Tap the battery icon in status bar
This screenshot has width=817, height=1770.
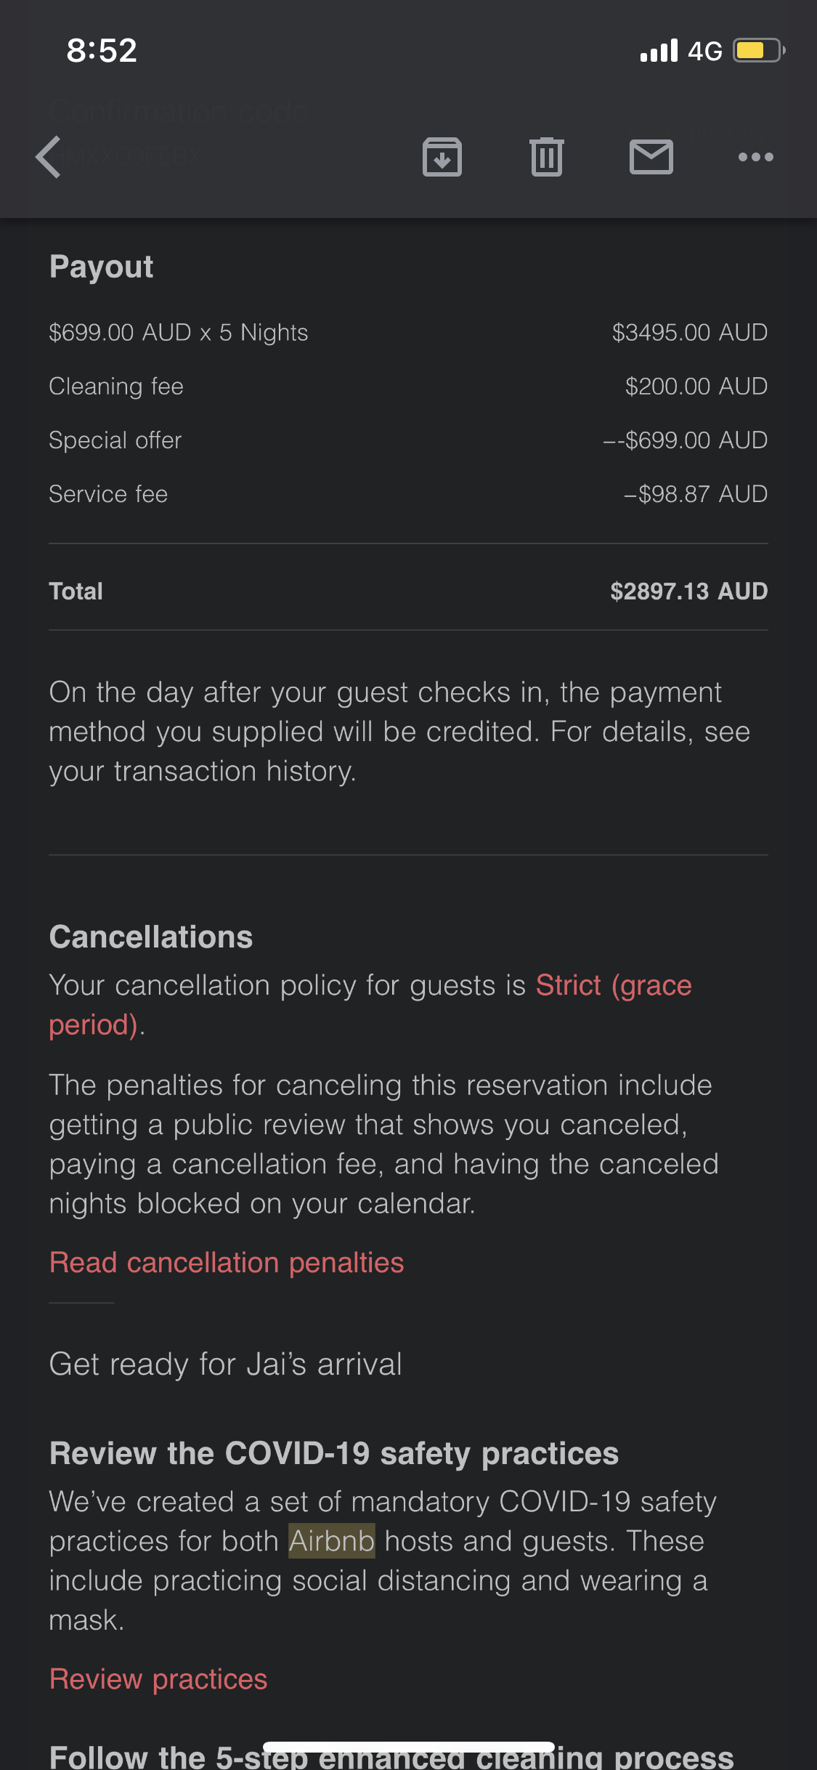coord(758,51)
